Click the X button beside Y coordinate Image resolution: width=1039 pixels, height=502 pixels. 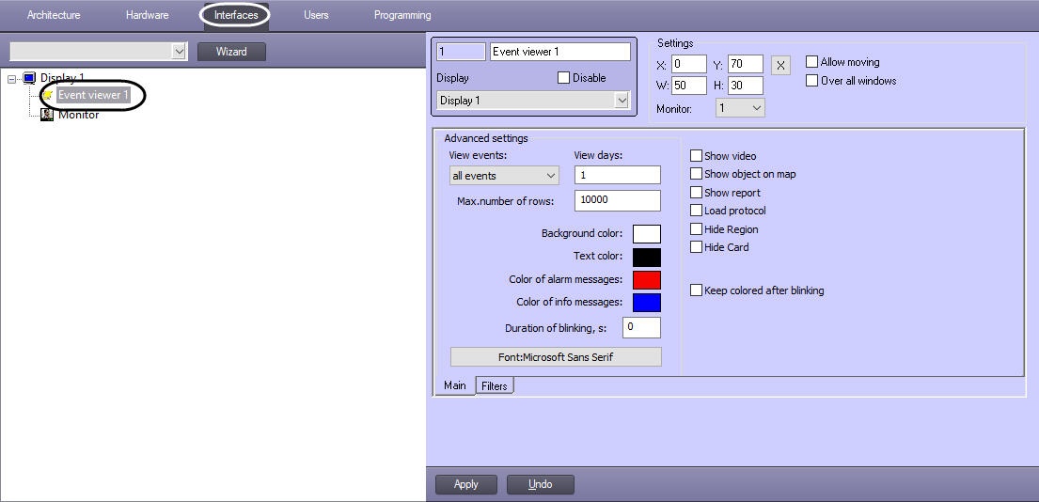(780, 65)
